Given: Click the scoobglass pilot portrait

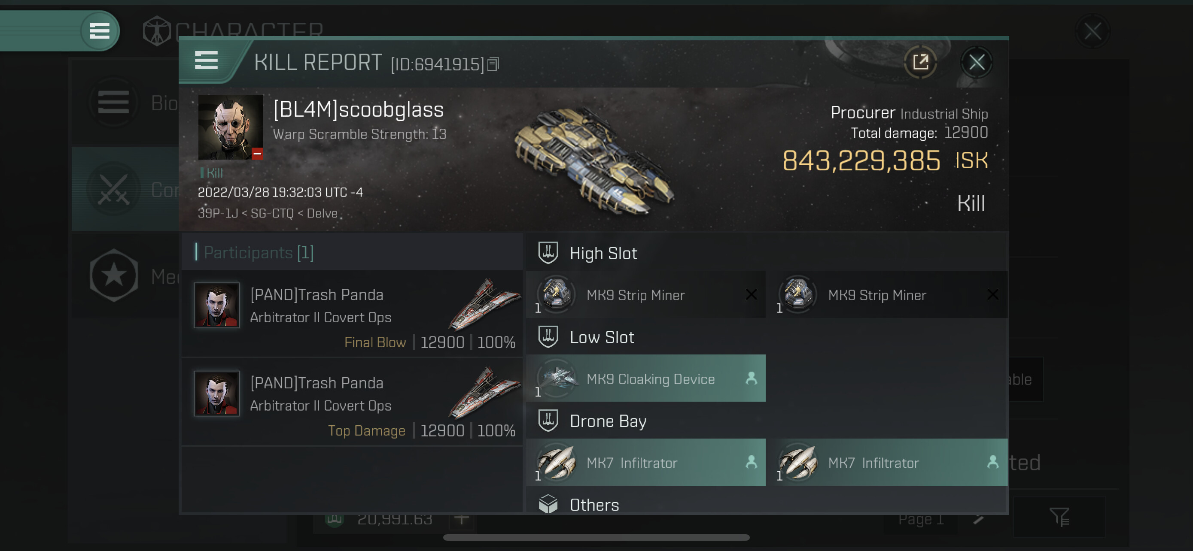Looking at the screenshot, I should pos(230,127).
